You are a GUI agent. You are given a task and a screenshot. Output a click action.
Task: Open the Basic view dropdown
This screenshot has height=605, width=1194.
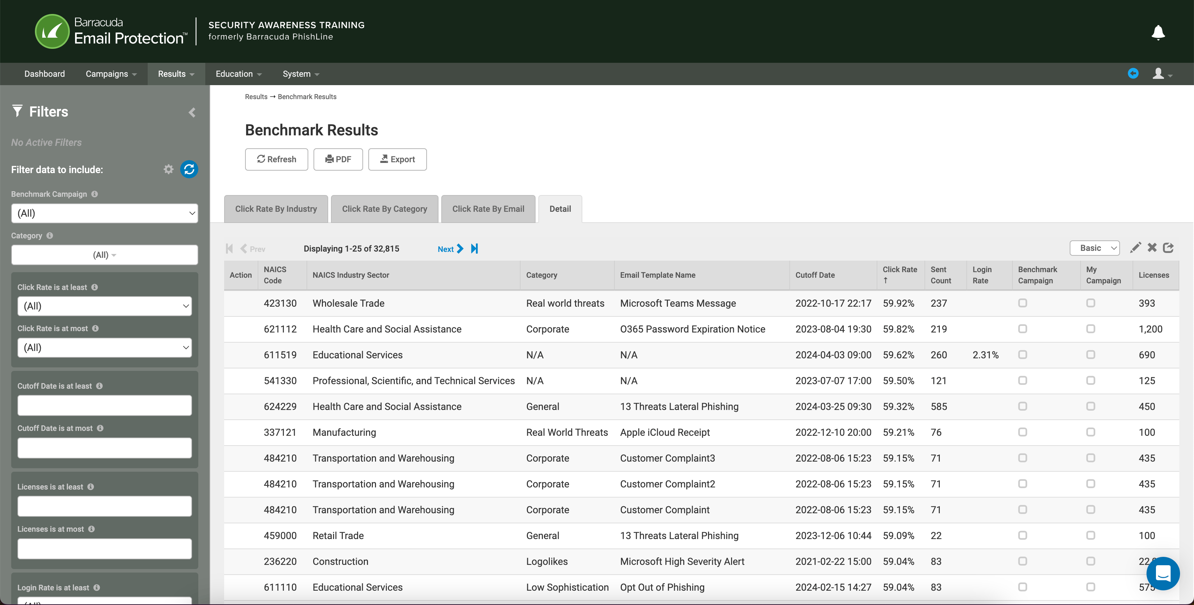click(1094, 248)
